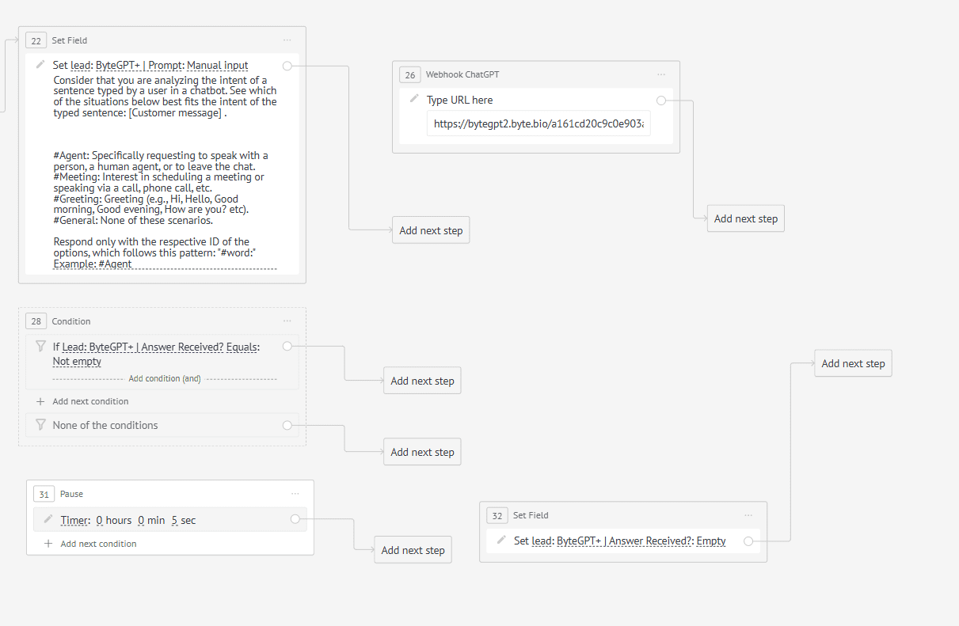Open the three-dot menu of step 28 Condition
Viewport: 959px width, 626px height.
pos(287,321)
